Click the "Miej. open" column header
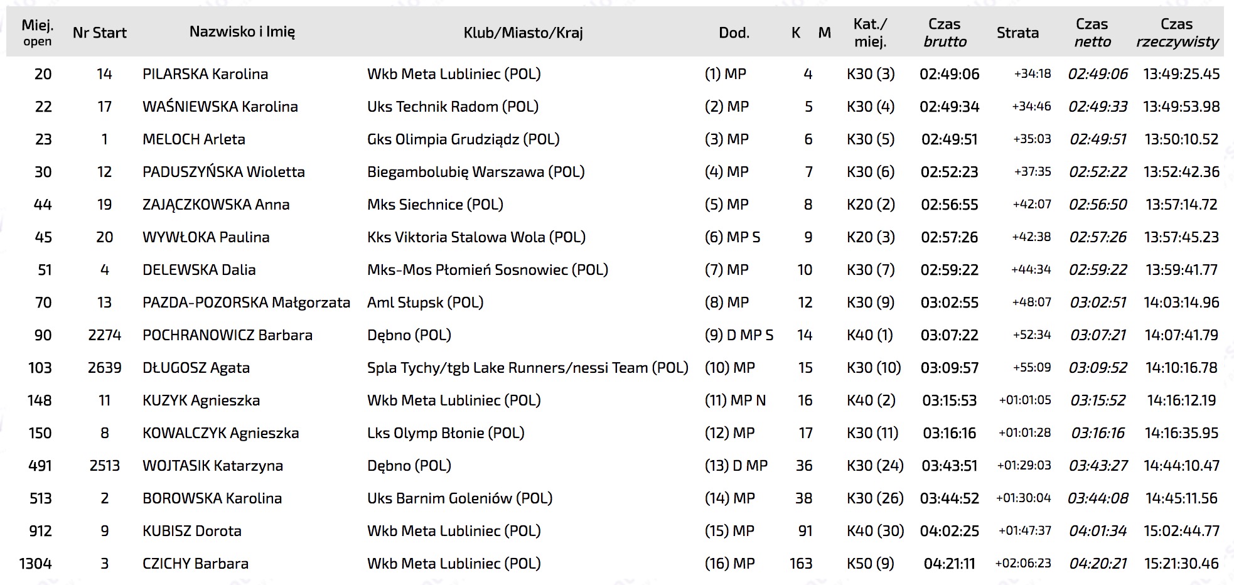1234x585 pixels. (38, 33)
